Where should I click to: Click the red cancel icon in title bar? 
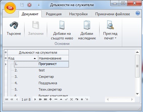point(29,5)
